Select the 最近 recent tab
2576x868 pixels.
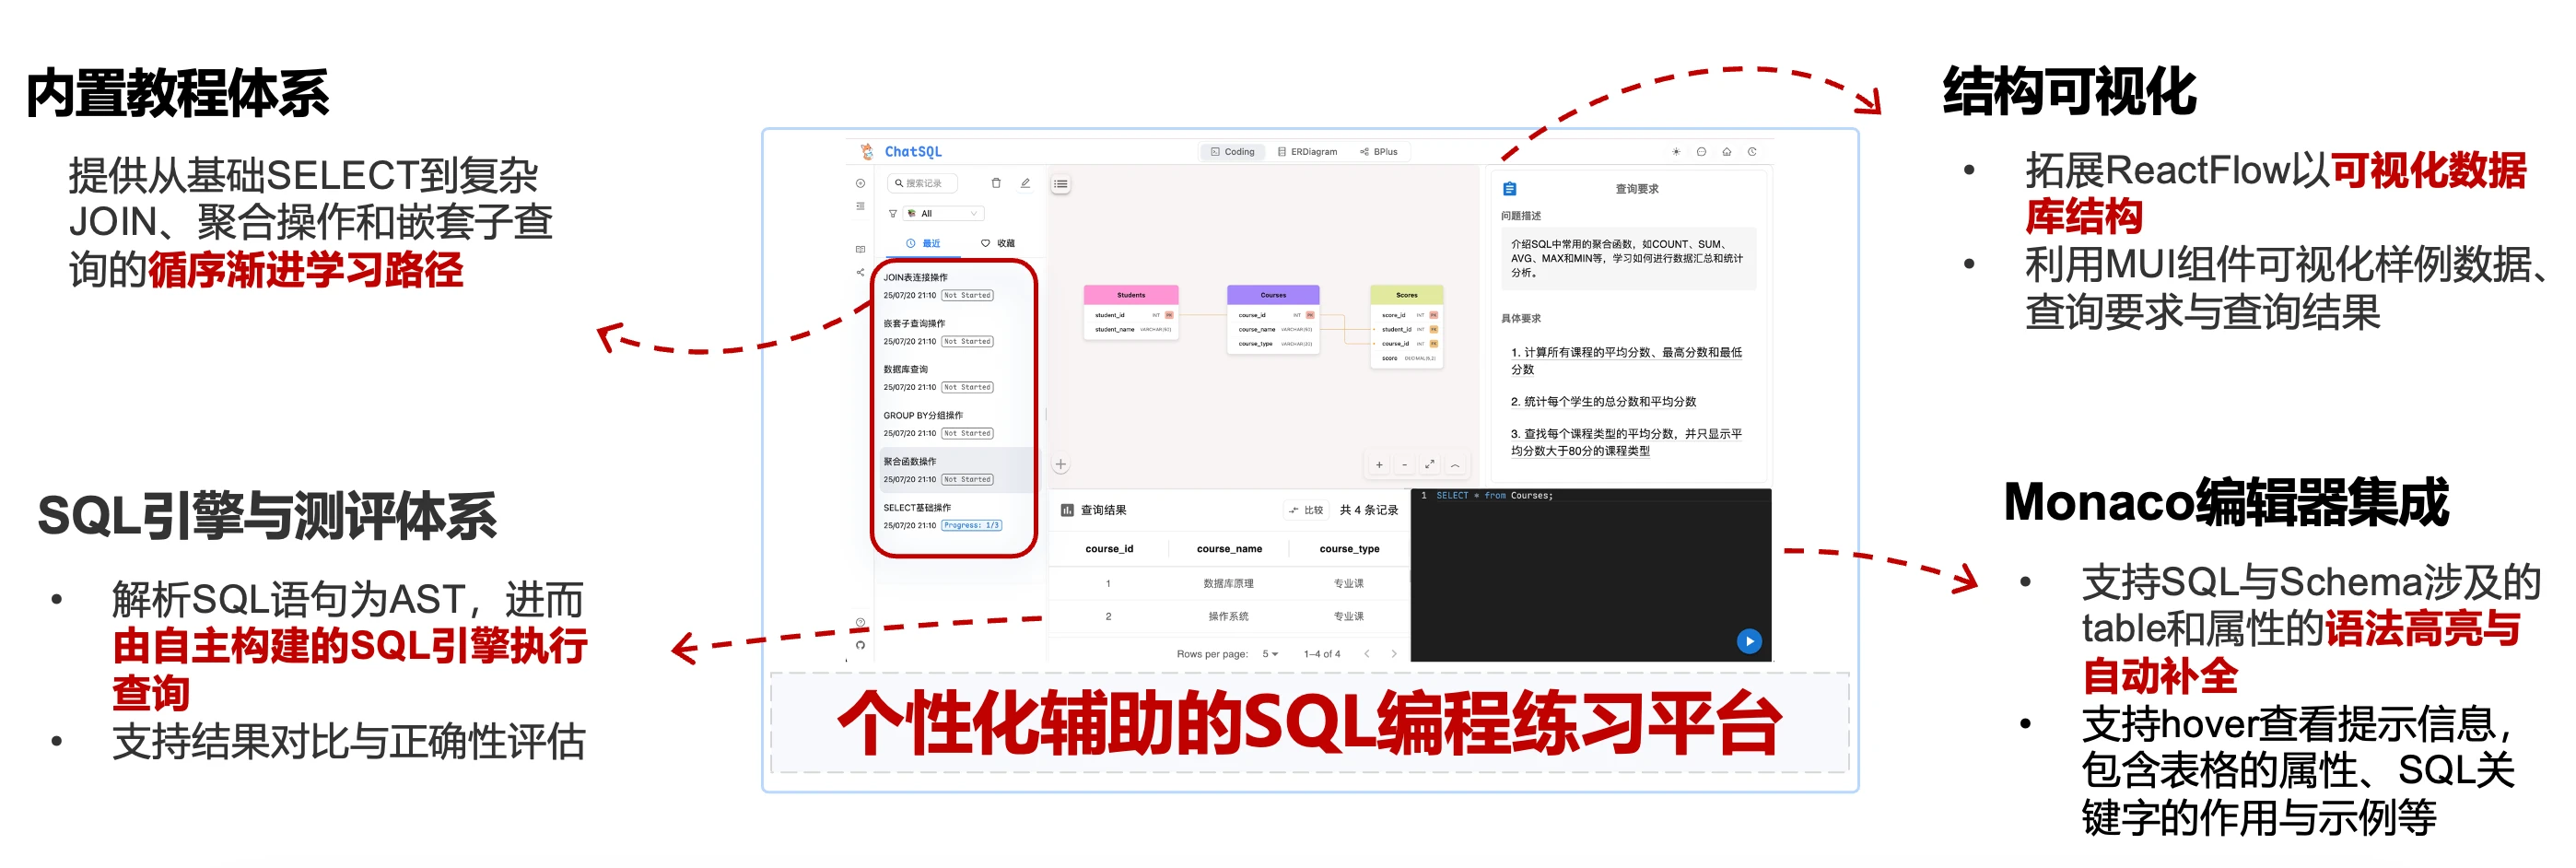[x=923, y=243]
